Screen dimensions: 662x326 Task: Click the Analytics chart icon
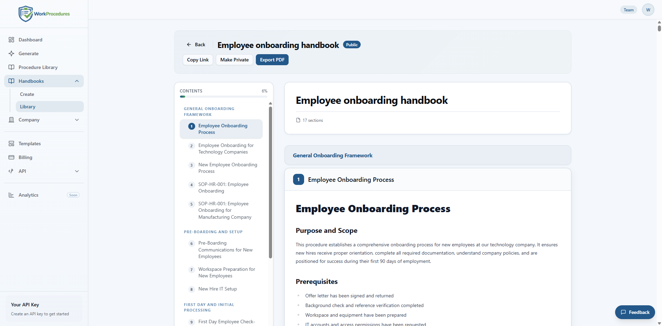[x=11, y=195]
